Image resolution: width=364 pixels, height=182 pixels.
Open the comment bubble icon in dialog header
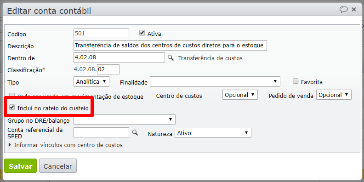click(x=344, y=9)
